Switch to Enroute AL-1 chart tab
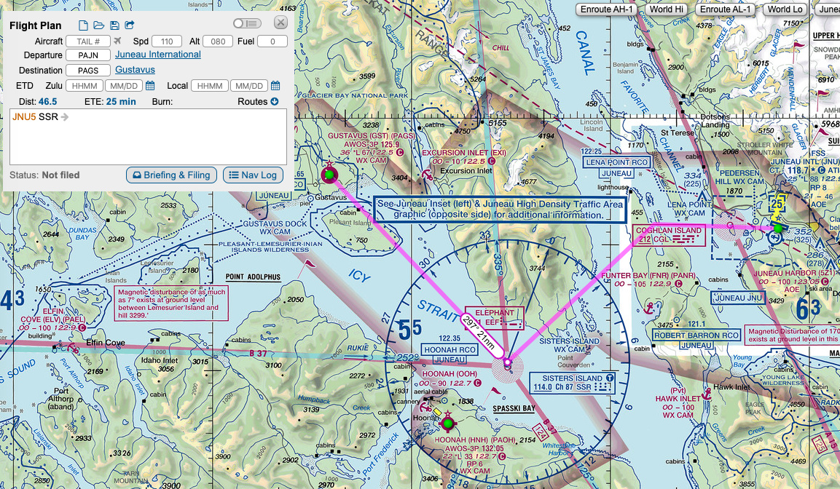The height and width of the screenshot is (489, 840). (x=726, y=9)
